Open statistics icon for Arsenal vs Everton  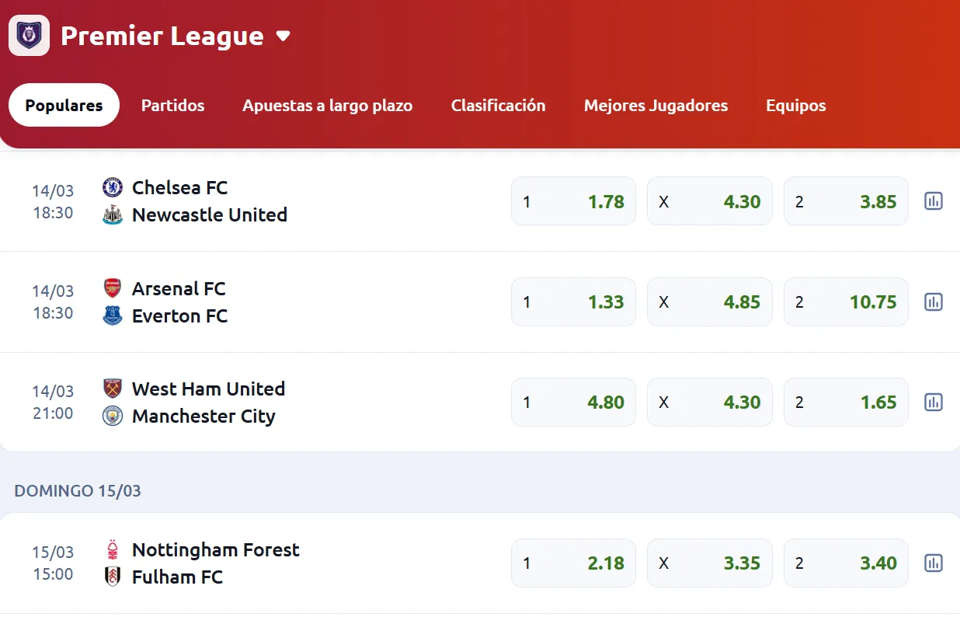933,302
